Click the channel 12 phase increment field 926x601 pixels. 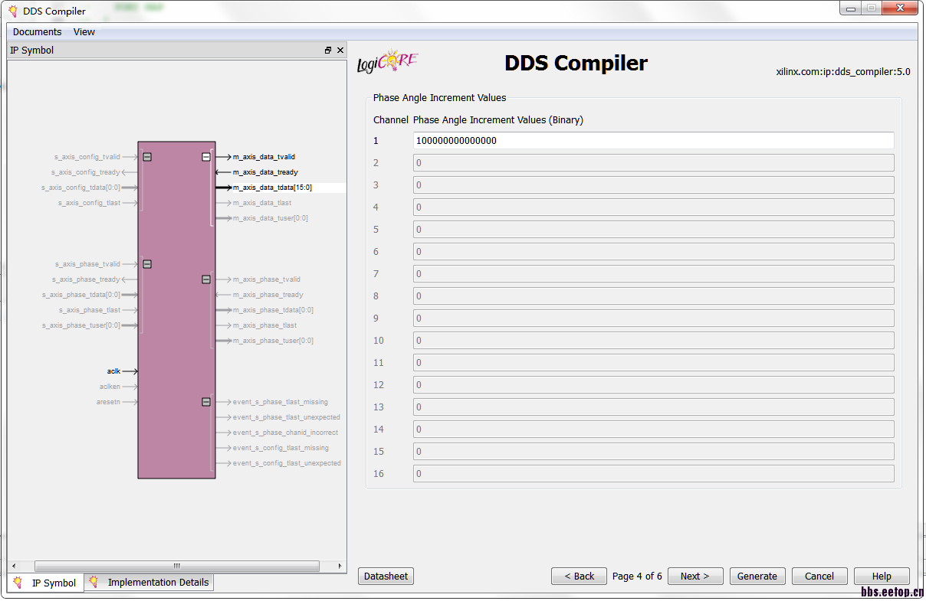coord(654,385)
